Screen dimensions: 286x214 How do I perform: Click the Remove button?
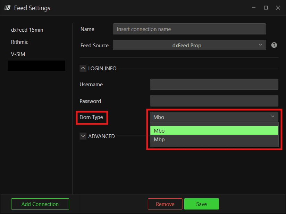(x=165, y=204)
